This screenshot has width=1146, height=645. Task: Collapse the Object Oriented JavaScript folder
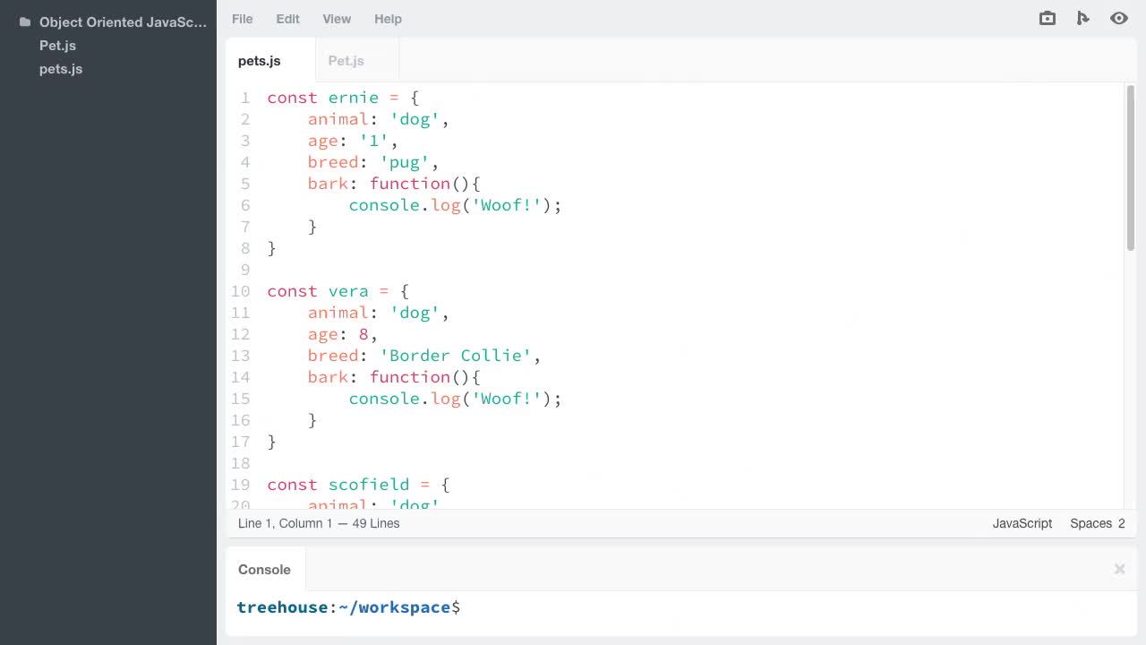(x=123, y=21)
